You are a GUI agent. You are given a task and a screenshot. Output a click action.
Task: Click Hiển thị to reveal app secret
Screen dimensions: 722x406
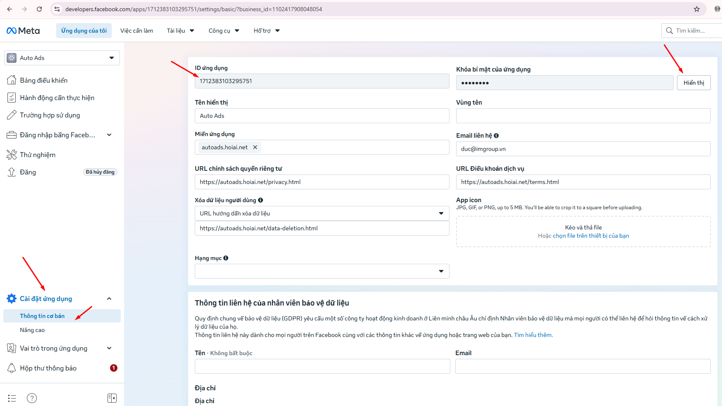[x=693, y=83]
